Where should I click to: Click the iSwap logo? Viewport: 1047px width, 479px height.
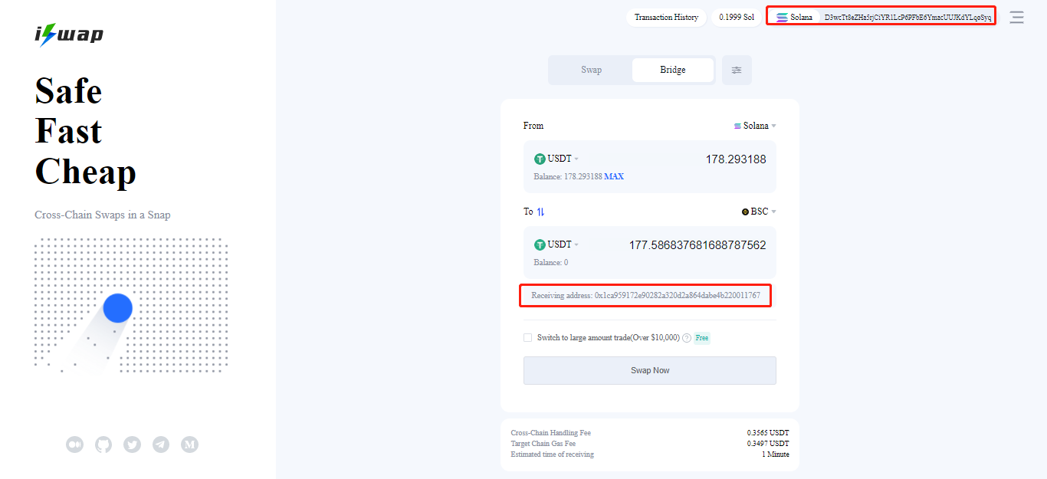[69, 34]
